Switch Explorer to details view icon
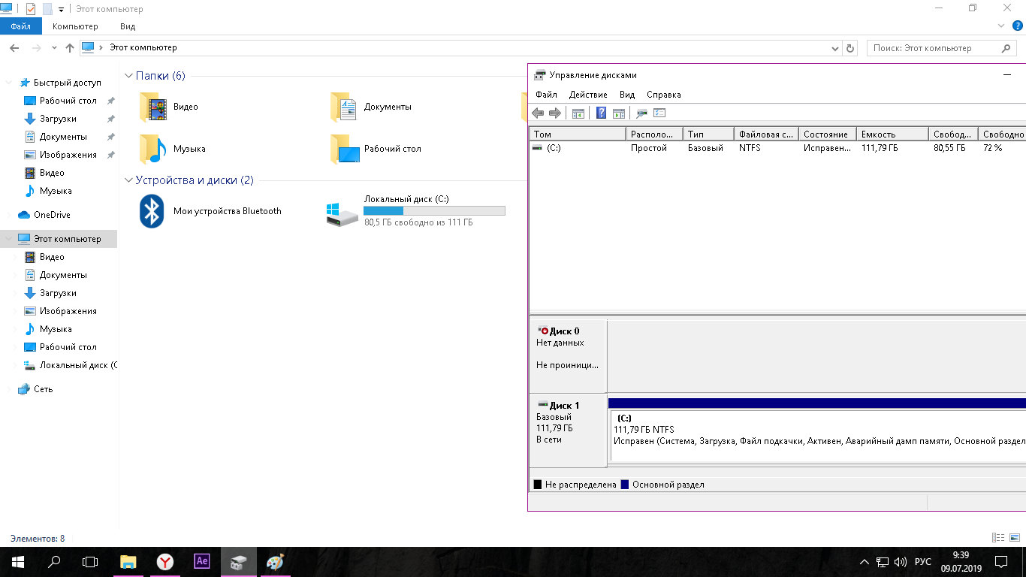 pyautogui.click(x=998, y=538)
